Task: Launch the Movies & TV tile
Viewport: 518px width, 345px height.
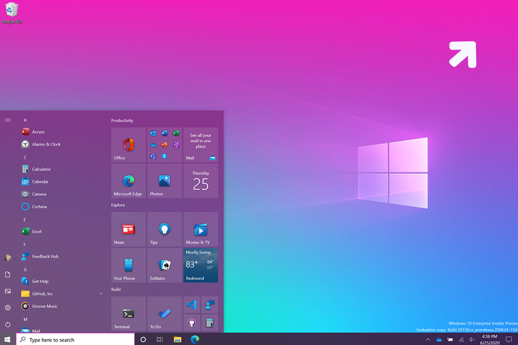Action: pyautogui.click(x=200, y=229)
